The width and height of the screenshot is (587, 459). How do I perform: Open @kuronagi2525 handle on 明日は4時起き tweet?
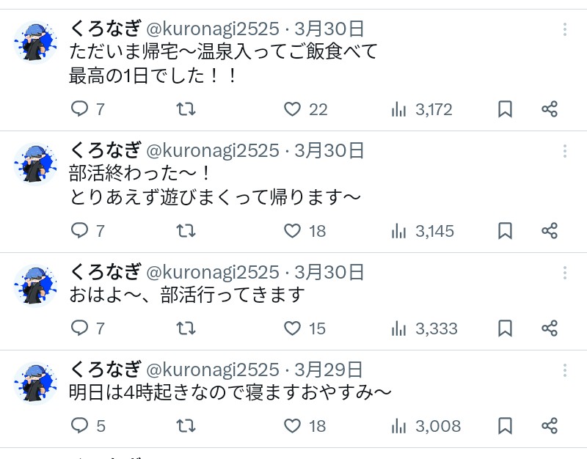coord(213,370)
